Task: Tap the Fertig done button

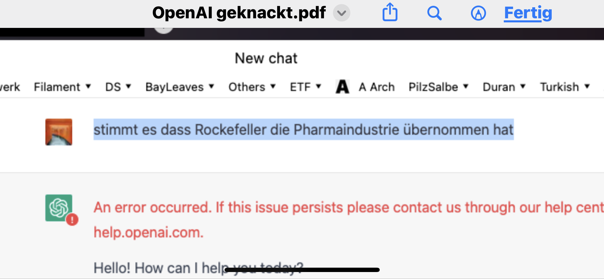Action: click(x=528, y=13)
